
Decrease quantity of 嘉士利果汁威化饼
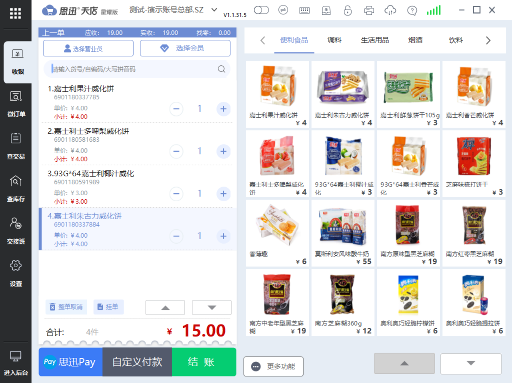coord(176,109)
